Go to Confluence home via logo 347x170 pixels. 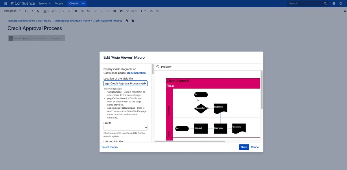click(x=23, y=3)
